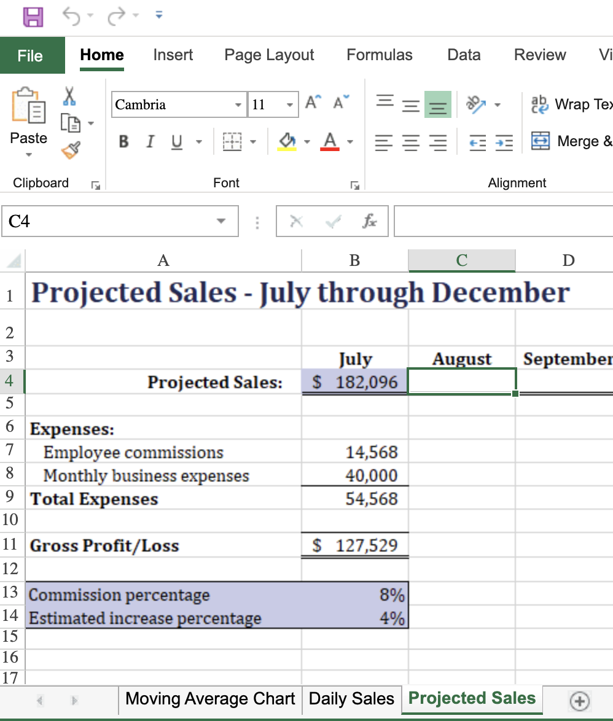Apply the red Font Color
613x721 pixels.
coord(330,142)
